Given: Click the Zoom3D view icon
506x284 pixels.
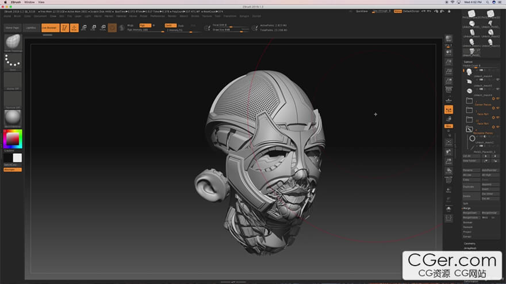Looking at the screenshot, I should (x=448, y=161).
